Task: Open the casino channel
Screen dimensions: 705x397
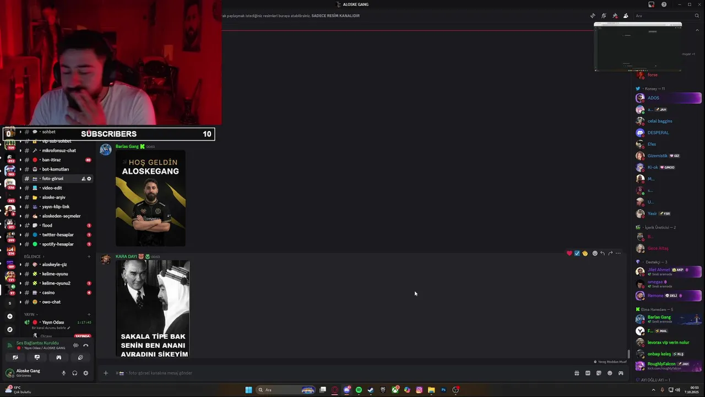Action: click(57, 293)
